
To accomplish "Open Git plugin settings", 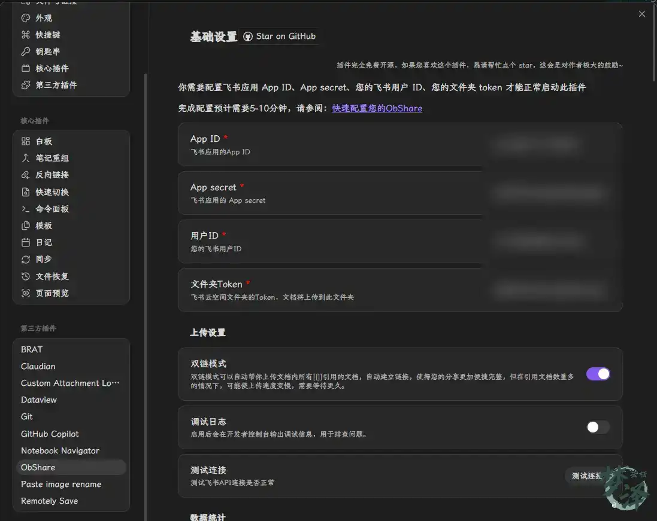I will 71,417.
